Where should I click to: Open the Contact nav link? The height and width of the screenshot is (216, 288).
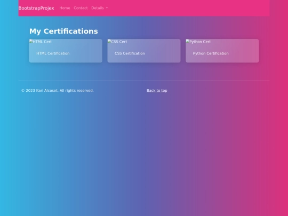click(x=81, y=8)
